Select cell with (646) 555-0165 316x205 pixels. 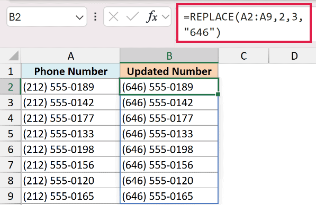(x=169, y=196)
